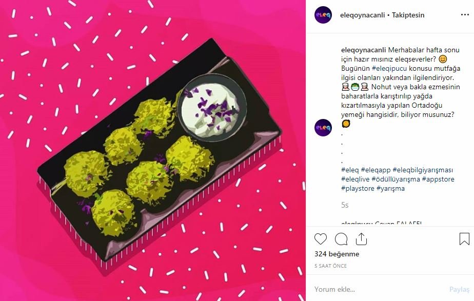Open comments via the speech bubble icon
This screenshot has width=474, height=301.
[x=341, y=239]
